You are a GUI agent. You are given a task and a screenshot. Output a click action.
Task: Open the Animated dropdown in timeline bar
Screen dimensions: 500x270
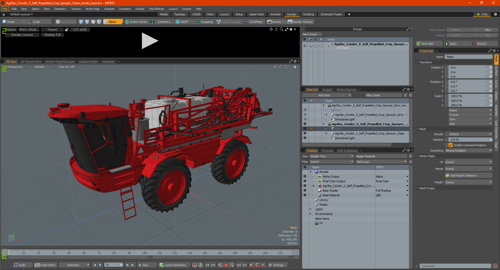[74, 265]
